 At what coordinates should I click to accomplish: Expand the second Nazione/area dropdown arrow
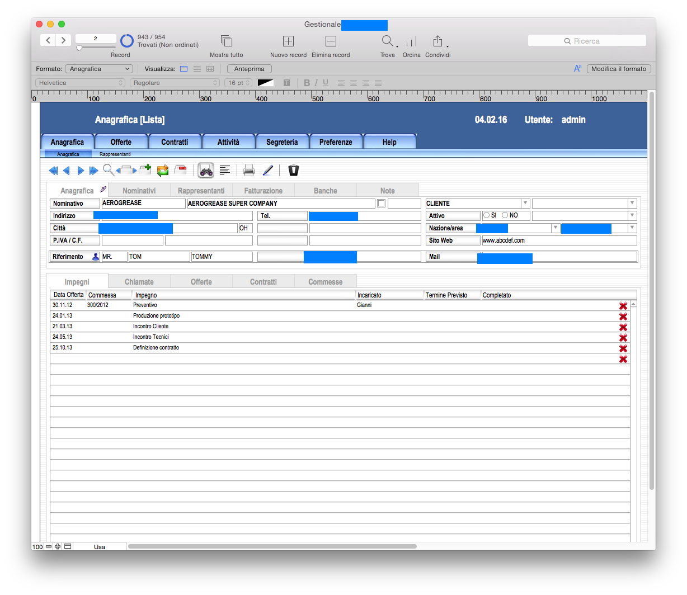tap(632, 228)
